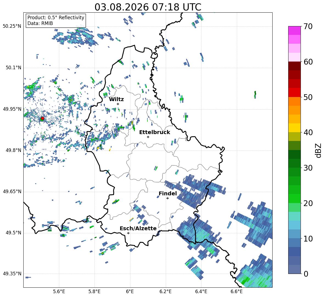This screenshot has height=297, width=325.
Task: Click the 50.25°N latitude tick label
Action: (x=12, y=26)
